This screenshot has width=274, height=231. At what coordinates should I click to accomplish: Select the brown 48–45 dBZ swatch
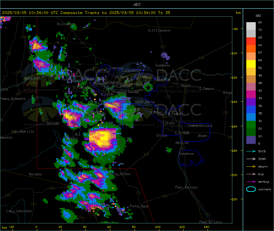[x=251, y=79]
